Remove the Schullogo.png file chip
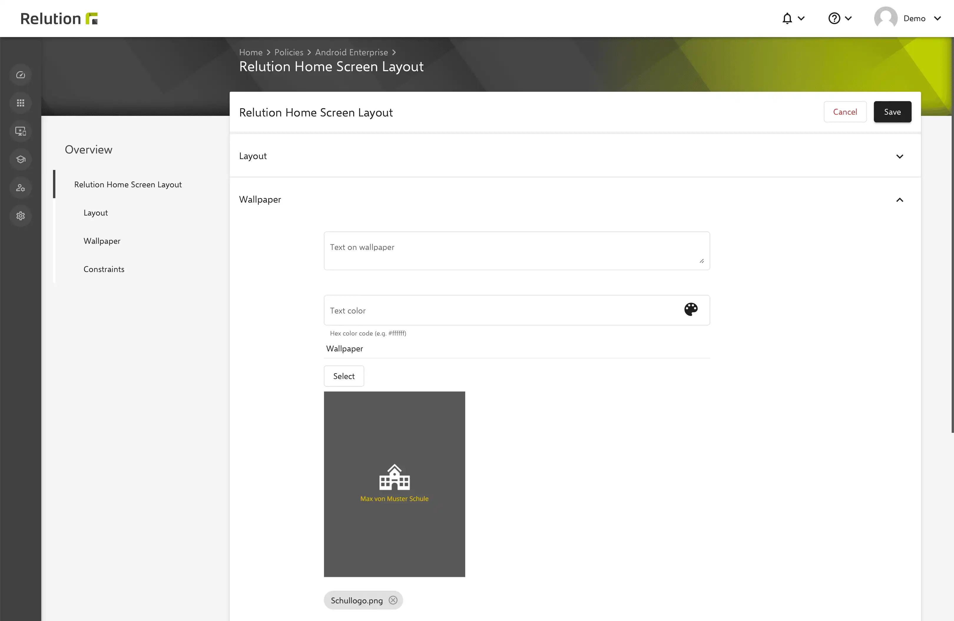Image resolution: width=954 pixels, height=621 pixels. (x=393, y=600)
